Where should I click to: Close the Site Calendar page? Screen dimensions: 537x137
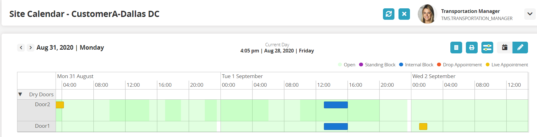pyautogui.click(x=404, y=14)
